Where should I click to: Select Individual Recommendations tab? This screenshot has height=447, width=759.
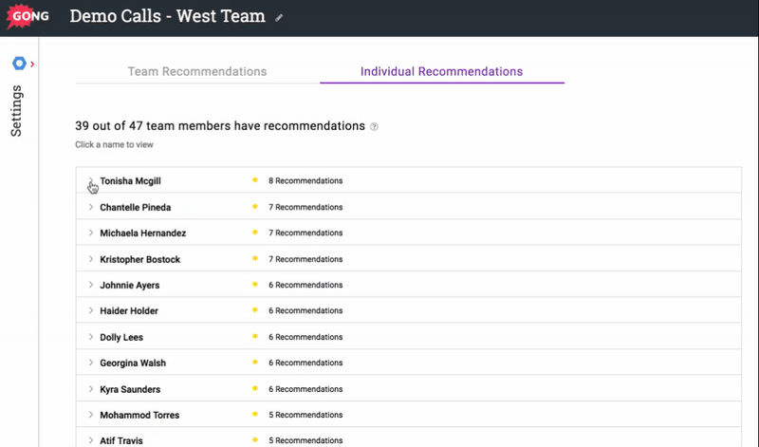point(441,71)
